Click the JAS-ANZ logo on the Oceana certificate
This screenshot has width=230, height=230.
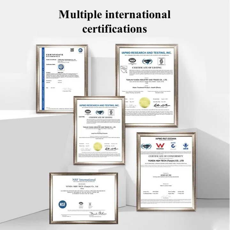pyautogui.click(x=173, y=146)
